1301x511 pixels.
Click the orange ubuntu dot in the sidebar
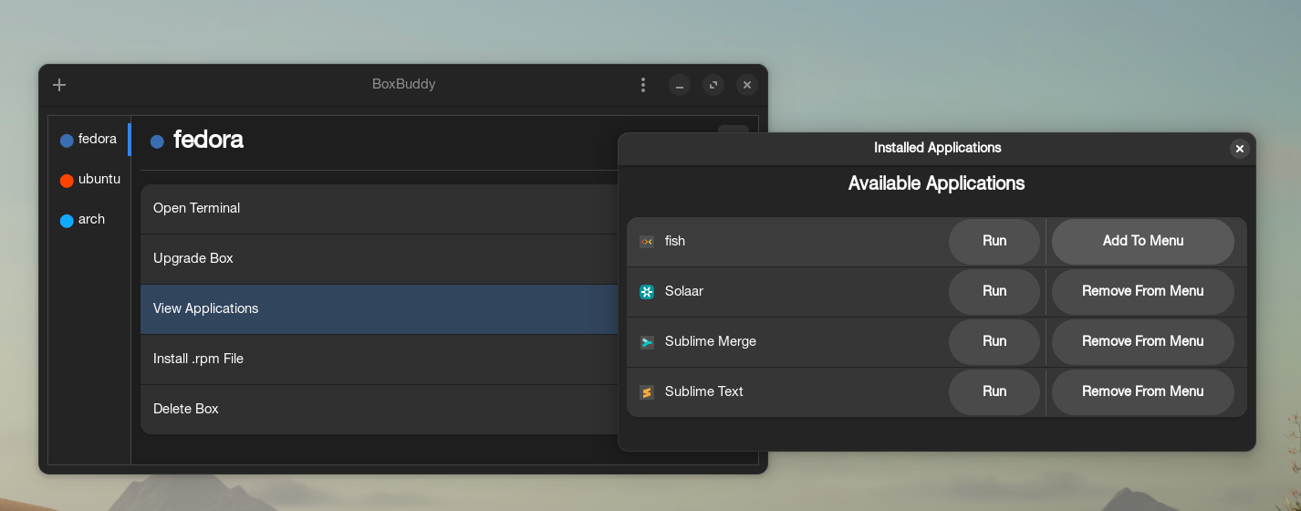click(x=67, y=181)
